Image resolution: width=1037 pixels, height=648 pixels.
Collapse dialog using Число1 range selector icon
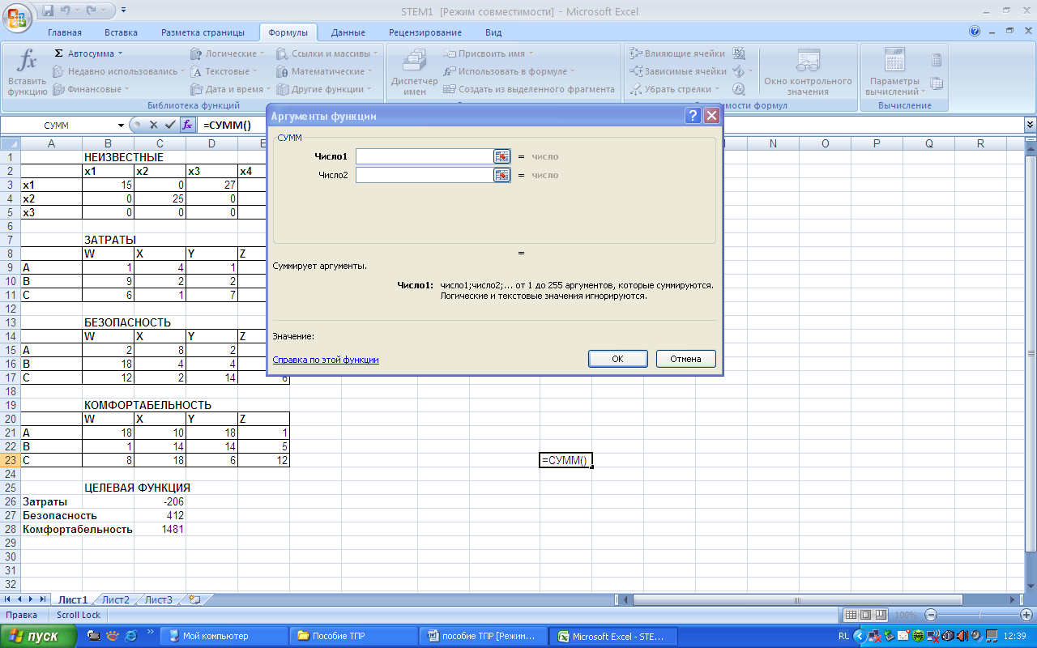502,156
